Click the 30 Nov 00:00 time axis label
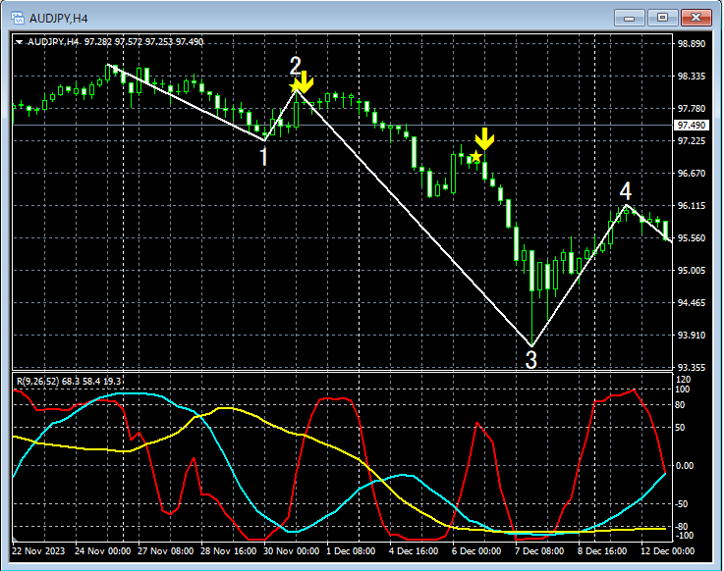 (x=292, y=551)
